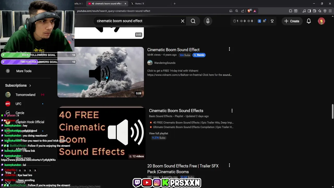Open the browser extensions puzzle icon
Image resolution: width=334 pixels, height=188 pixels.
(x=290, y=11)
